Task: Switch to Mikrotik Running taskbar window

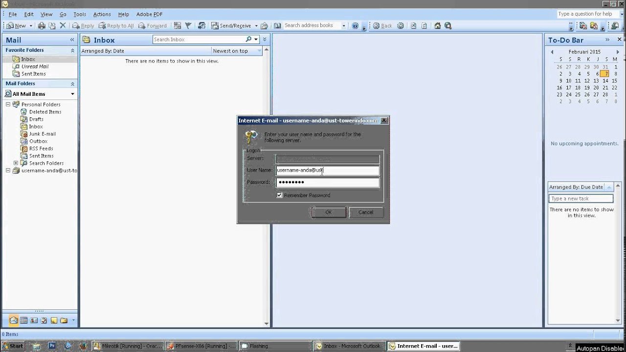Action: (x=128, y=346)
